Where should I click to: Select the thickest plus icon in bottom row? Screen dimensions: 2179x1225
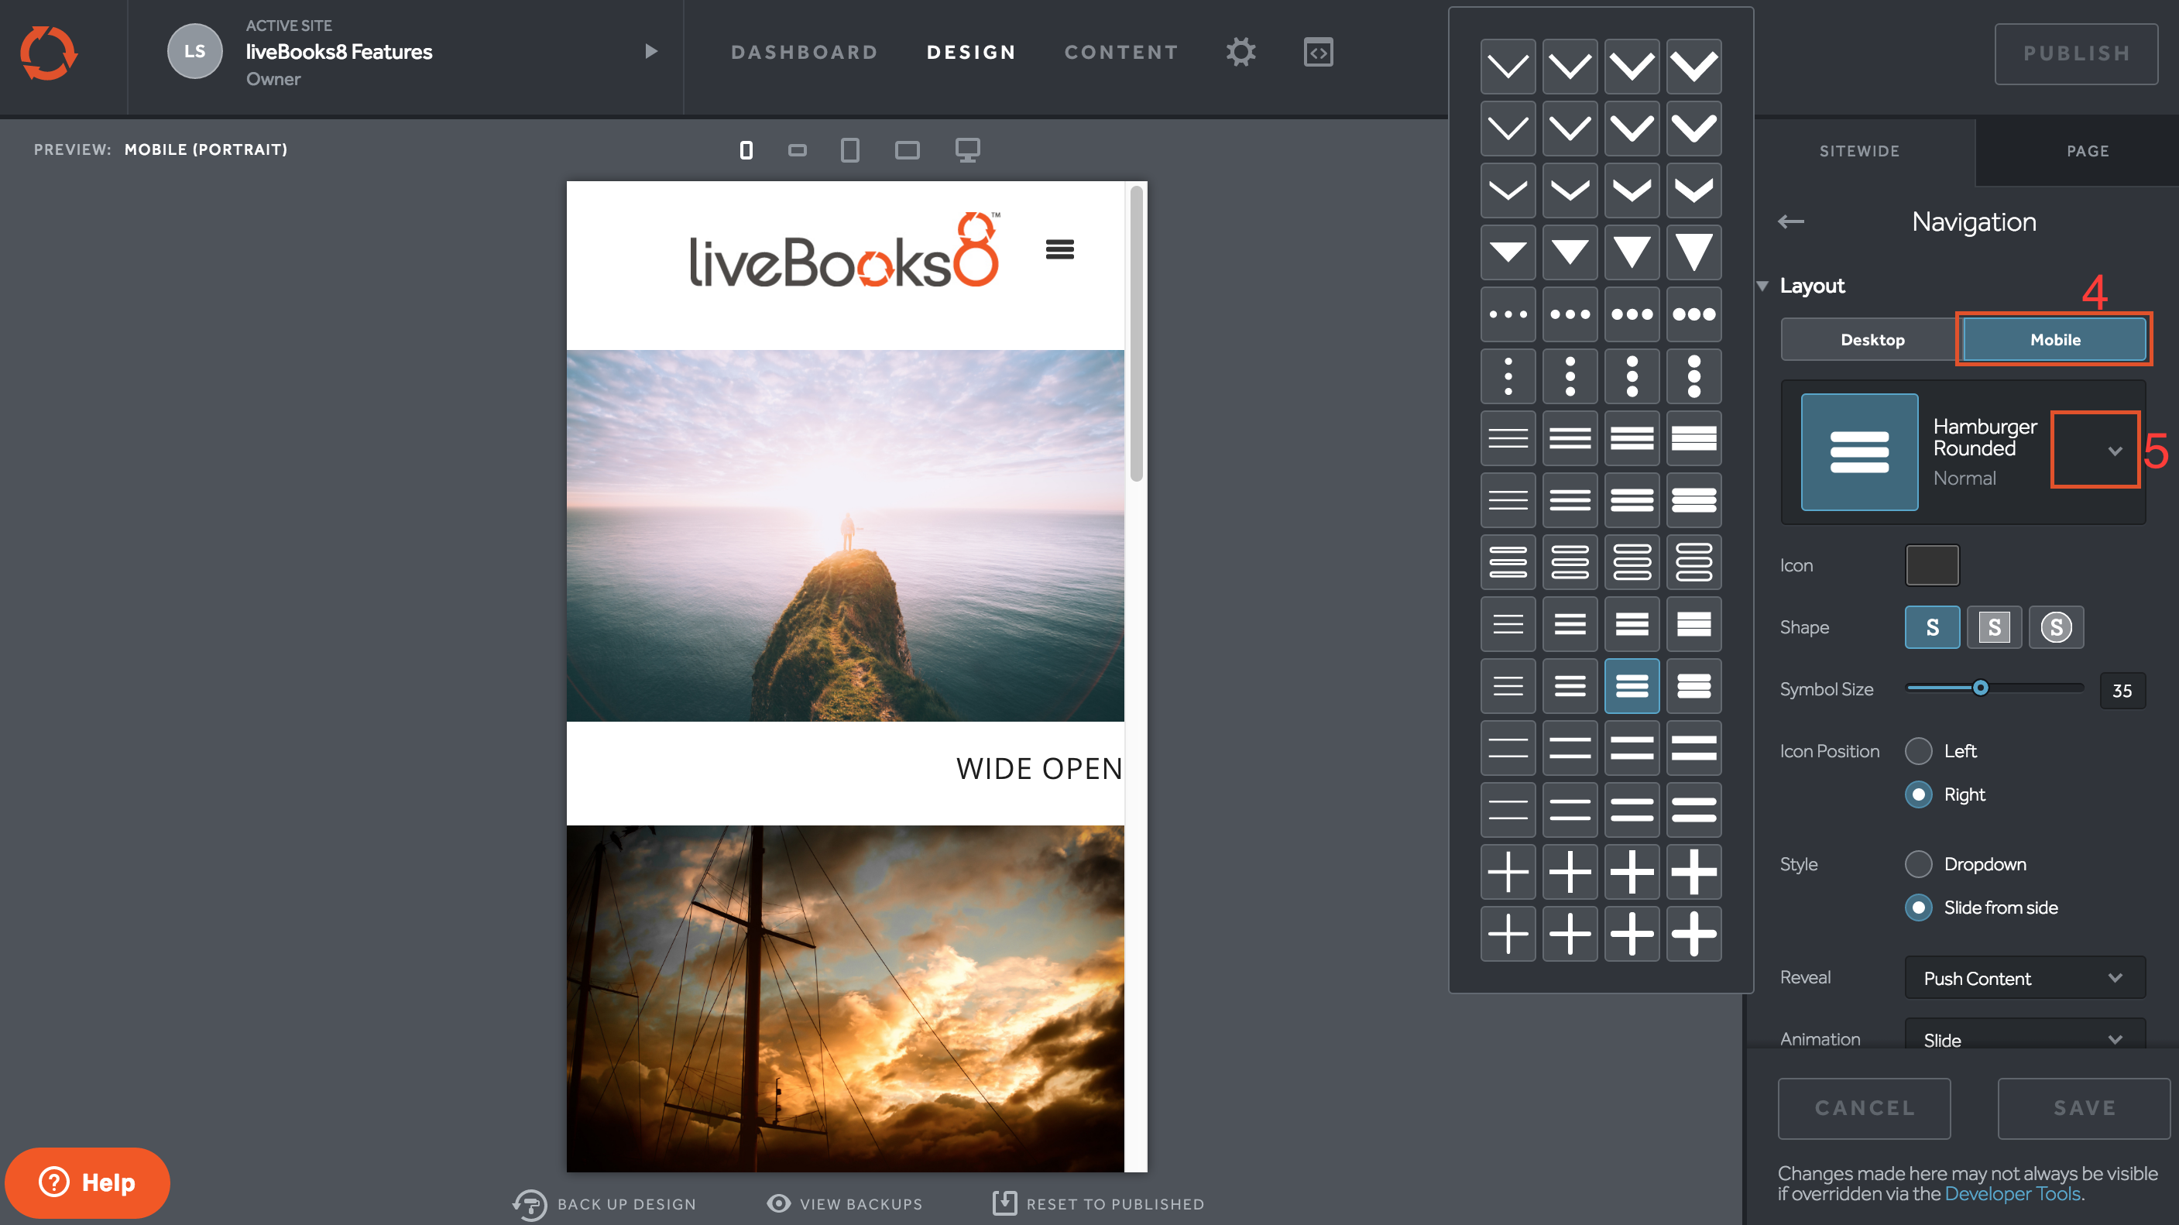(1693, 933)
